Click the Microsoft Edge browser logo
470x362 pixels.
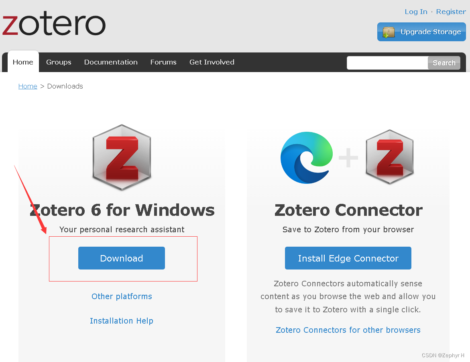click(307, 157)
